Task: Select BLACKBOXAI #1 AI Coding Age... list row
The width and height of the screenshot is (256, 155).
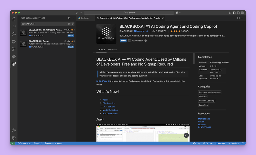Action: pos(47,33)
